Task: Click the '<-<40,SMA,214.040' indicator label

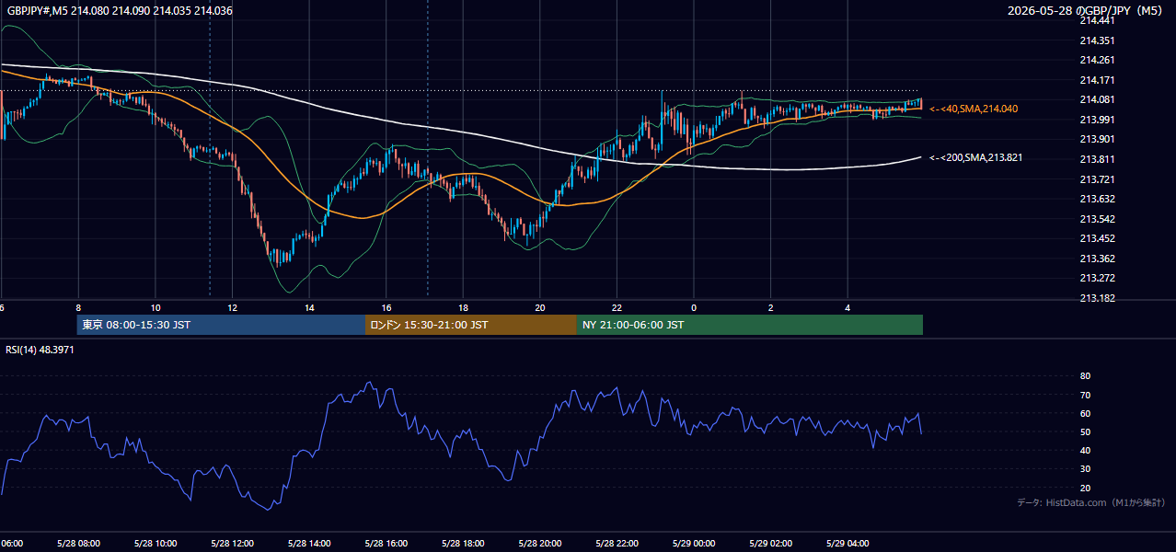Action: tap(974, 109)
